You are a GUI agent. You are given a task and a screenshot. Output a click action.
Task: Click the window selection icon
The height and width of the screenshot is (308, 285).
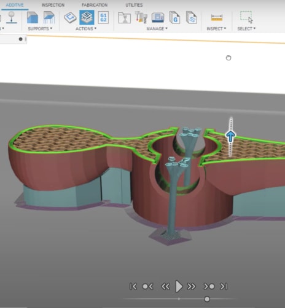click(x=246, y=17)
